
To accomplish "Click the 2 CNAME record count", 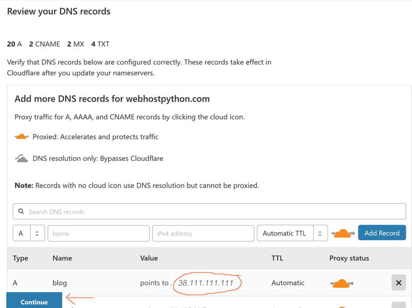I will (44, 44).
